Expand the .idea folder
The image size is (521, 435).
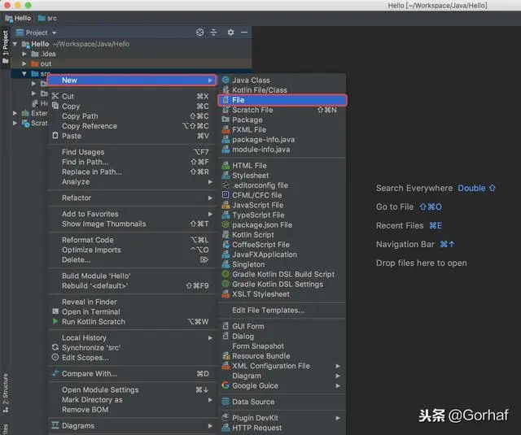pyautogui.click(x=24, y=54)
